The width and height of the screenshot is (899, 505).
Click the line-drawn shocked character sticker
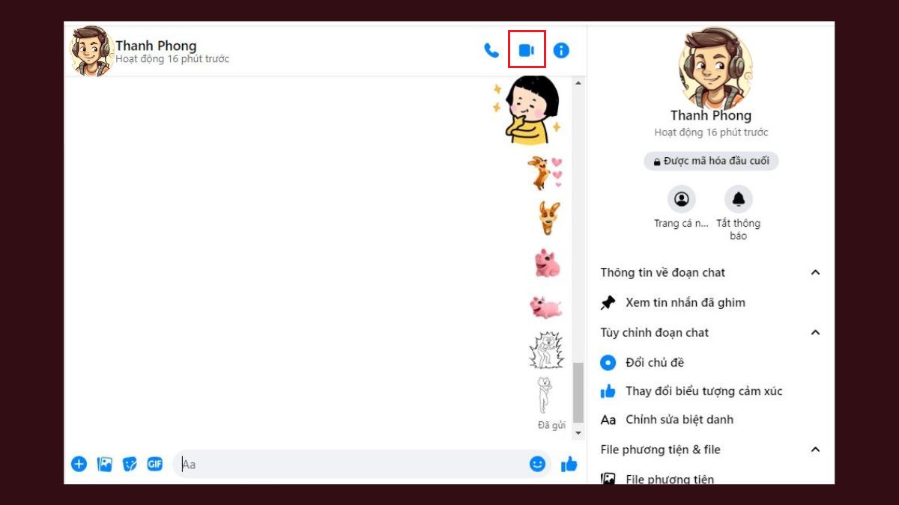(546, 351)
